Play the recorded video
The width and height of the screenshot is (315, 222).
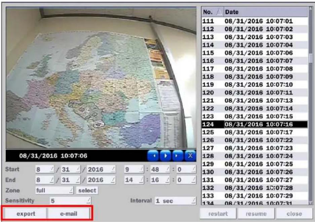click(x=165, y=156)
